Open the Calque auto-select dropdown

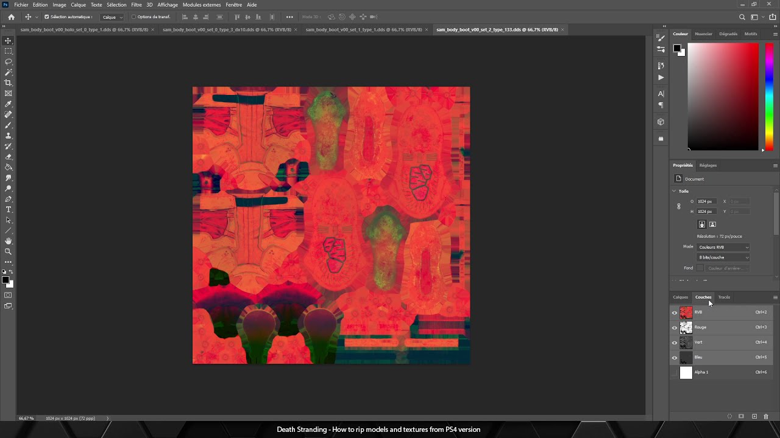tap(113, 17)
